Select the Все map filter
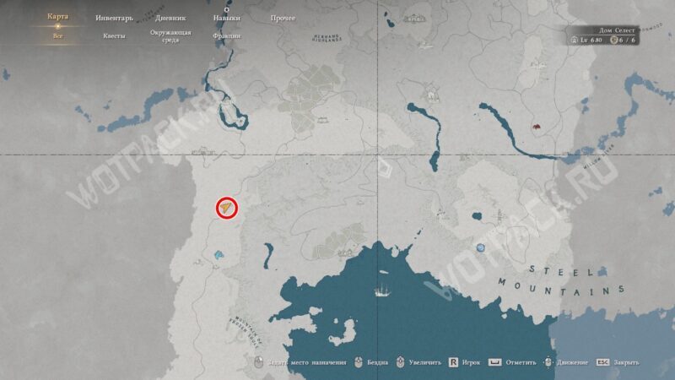 tap(57, 36)
